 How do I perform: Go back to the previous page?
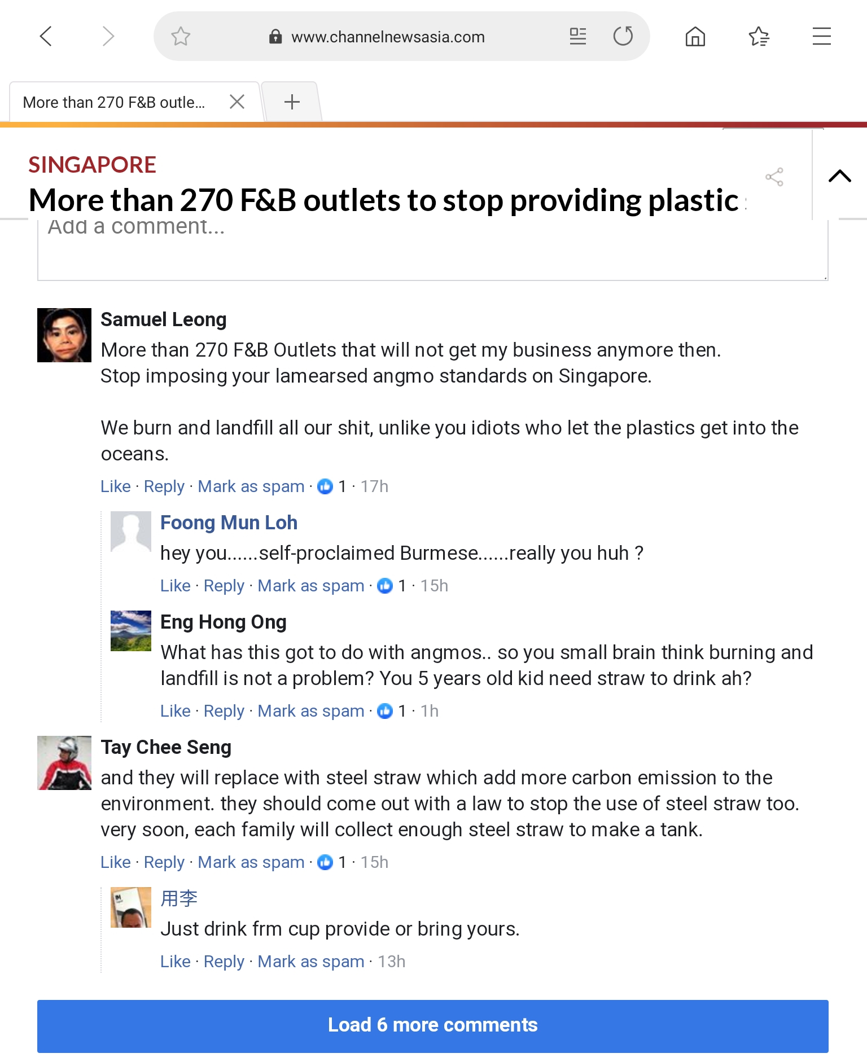[x=46, y=37]
